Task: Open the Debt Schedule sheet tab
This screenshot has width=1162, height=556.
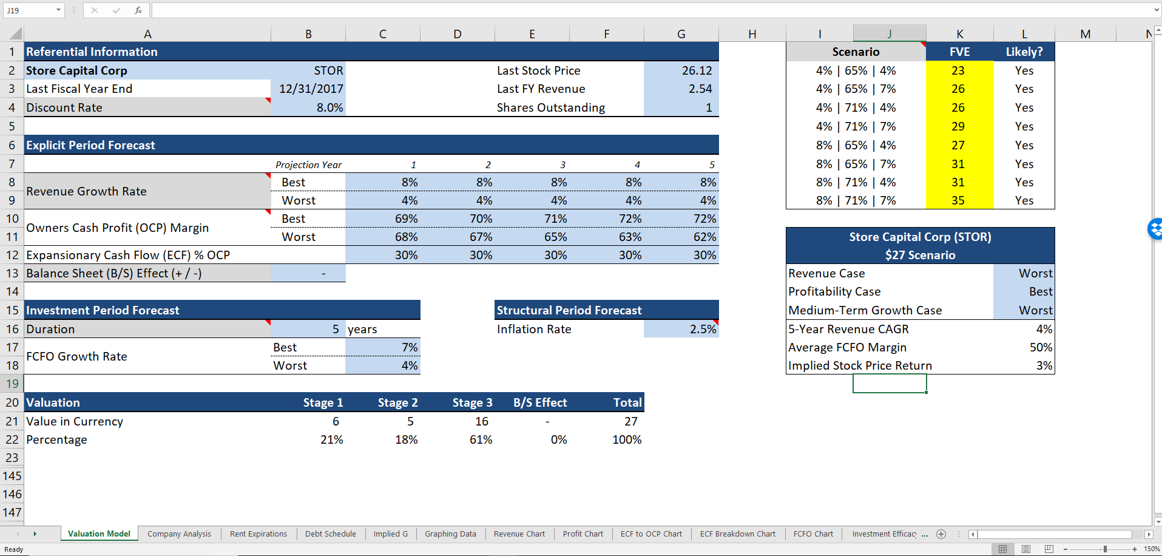Action: tap(331, 534)
